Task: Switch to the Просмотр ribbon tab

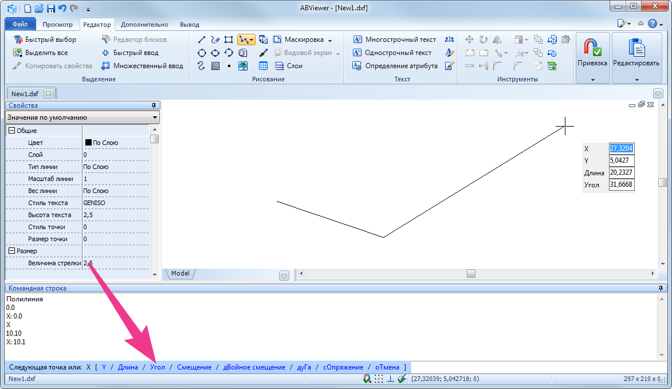Action: 57,25
